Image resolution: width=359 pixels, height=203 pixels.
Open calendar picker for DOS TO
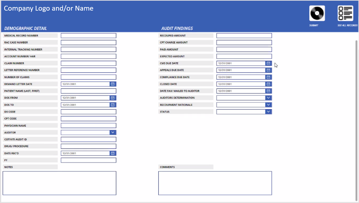(x=112, y=104)
